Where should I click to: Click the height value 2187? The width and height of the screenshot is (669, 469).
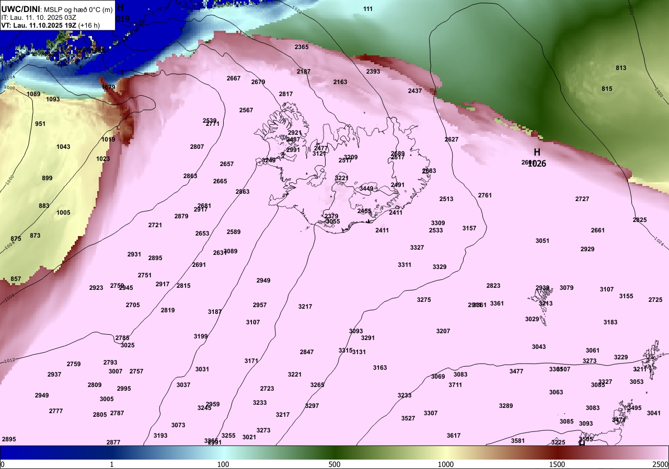pos(304,72)
